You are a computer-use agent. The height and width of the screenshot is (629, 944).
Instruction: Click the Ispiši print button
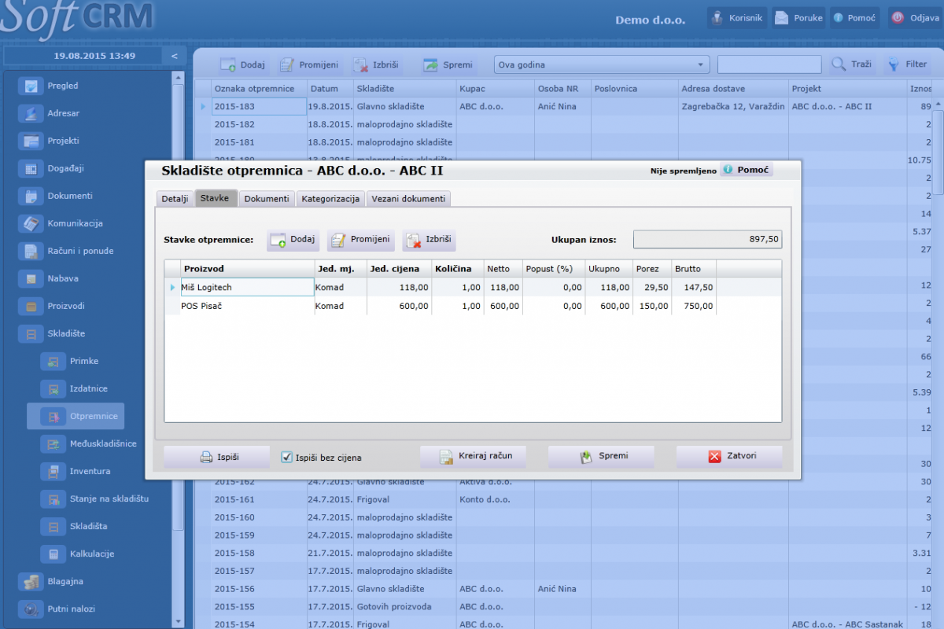216,457
